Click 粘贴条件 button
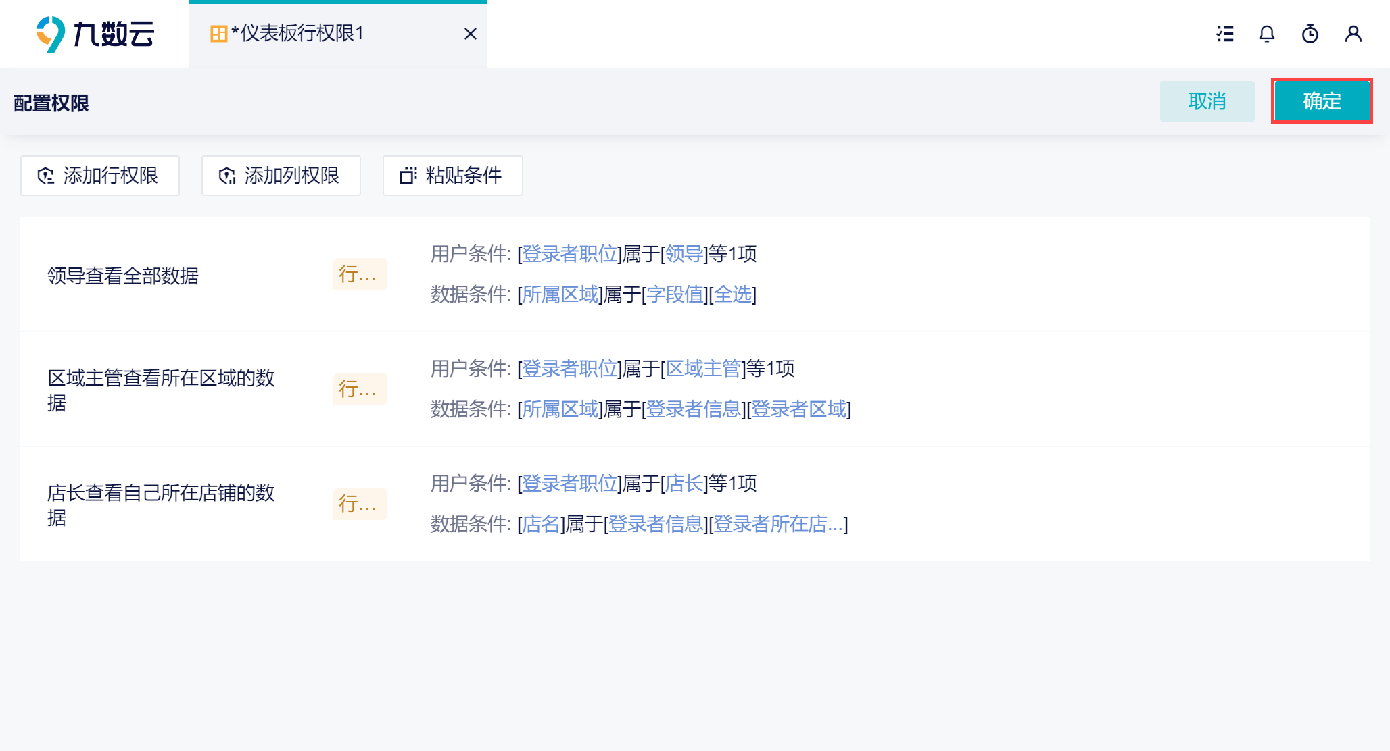The height and width of the screenshot is (751, 1390). pyautogui.click(x=453, y=176)
